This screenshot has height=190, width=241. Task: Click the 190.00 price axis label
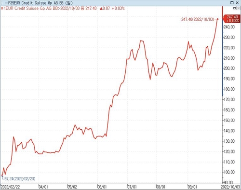(x=229, y=79)
